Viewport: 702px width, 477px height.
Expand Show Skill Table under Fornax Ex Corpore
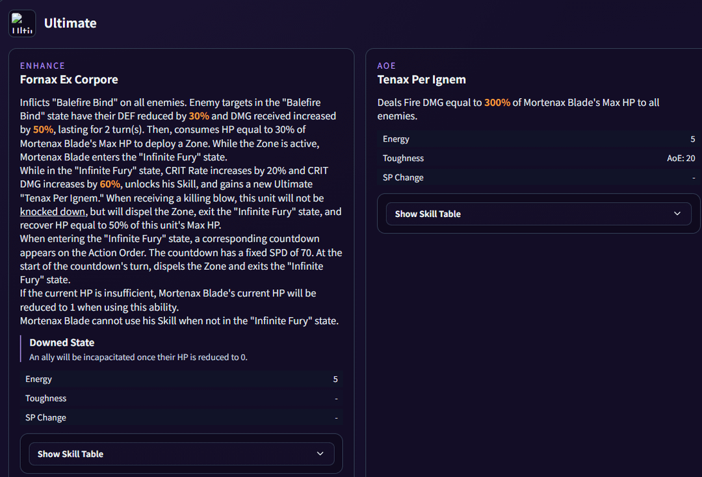click(181, 454)
